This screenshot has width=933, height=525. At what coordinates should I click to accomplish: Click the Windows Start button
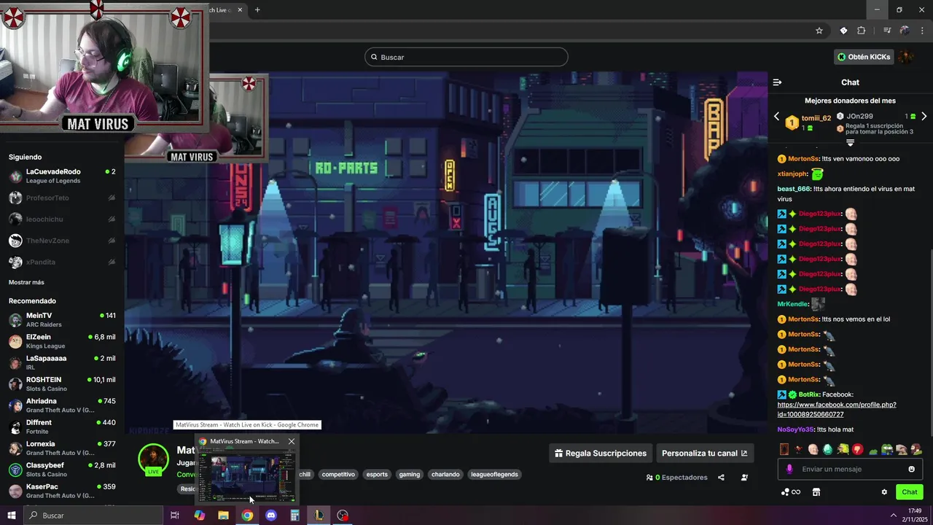point(12,516)
